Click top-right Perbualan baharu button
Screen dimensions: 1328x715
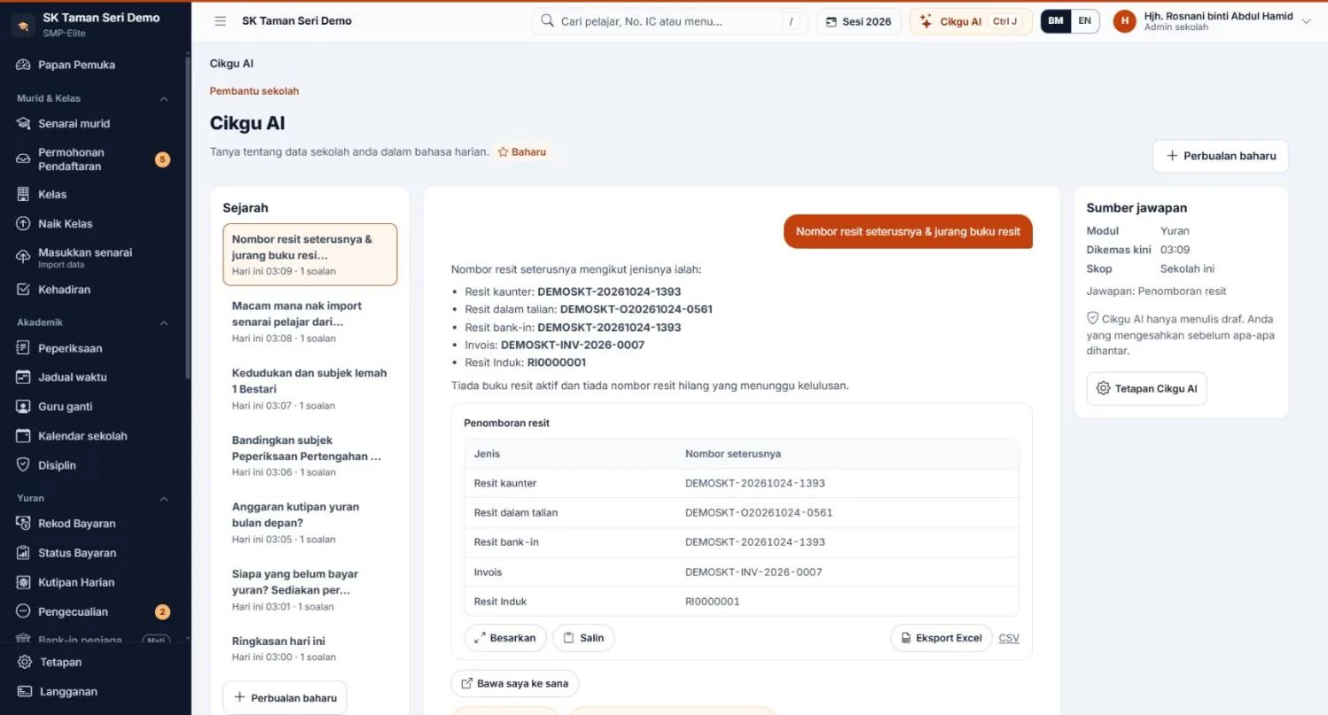point(1221,156)
